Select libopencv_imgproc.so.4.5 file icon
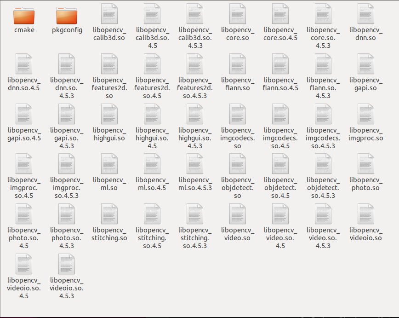Screen dimensions: 399x318 click(x=24, y=164)
